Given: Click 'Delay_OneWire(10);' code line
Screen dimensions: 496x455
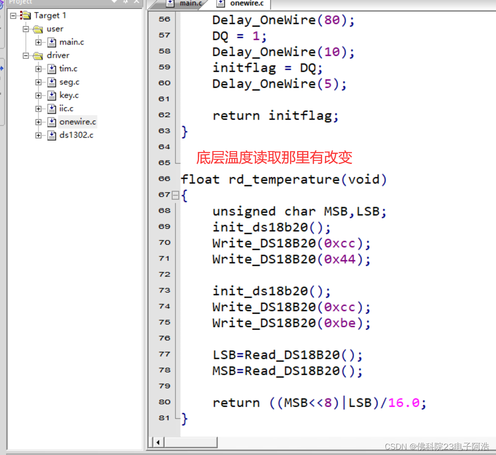Looking at the screenshot, I should click(x=283, y=52).
